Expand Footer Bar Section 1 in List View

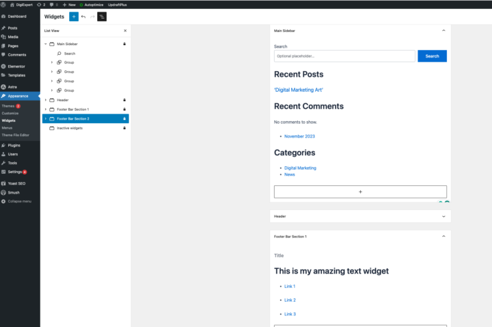45,109
